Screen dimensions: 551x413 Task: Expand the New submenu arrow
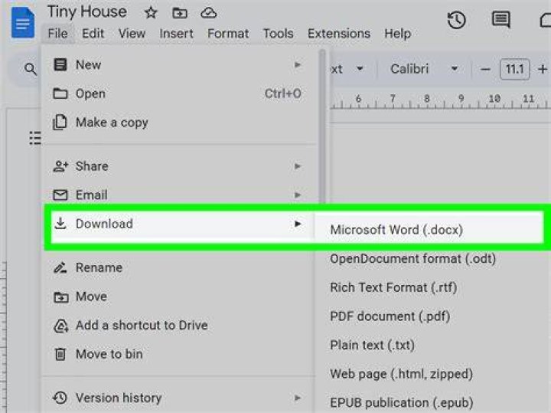point(298,64)
